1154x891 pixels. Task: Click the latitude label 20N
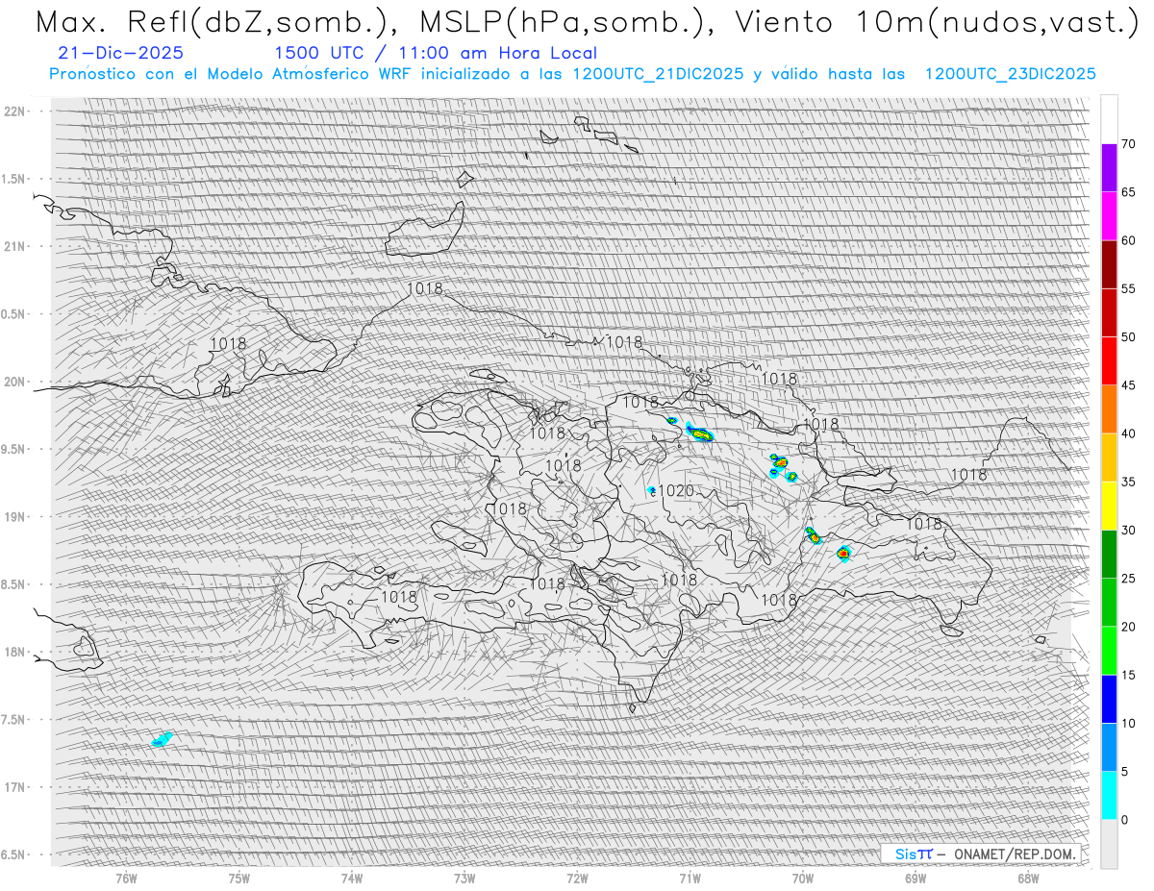pos(14,382)
